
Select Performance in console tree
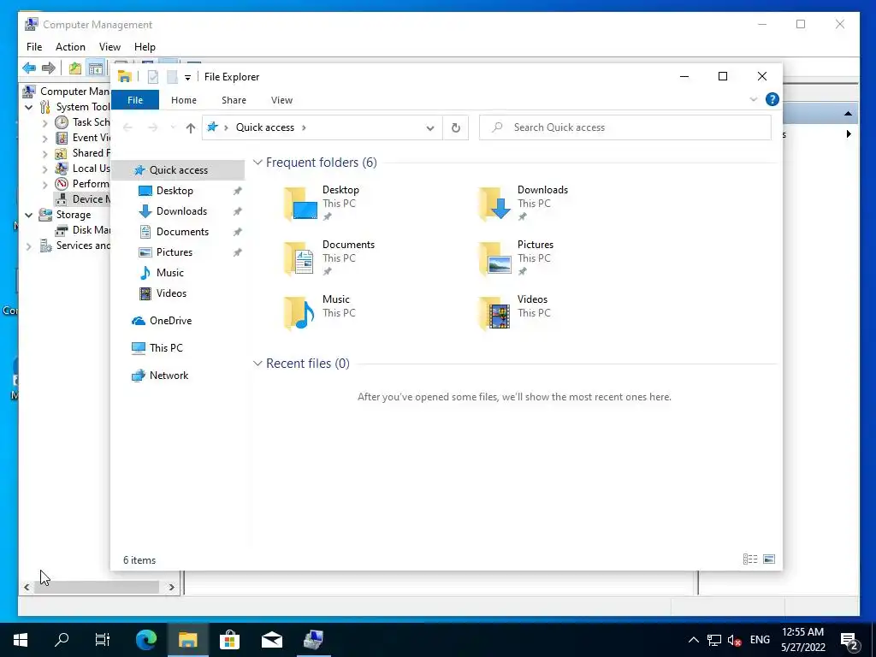pos(82,184)
